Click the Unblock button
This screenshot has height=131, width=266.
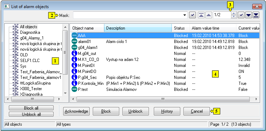coord(135,111)
